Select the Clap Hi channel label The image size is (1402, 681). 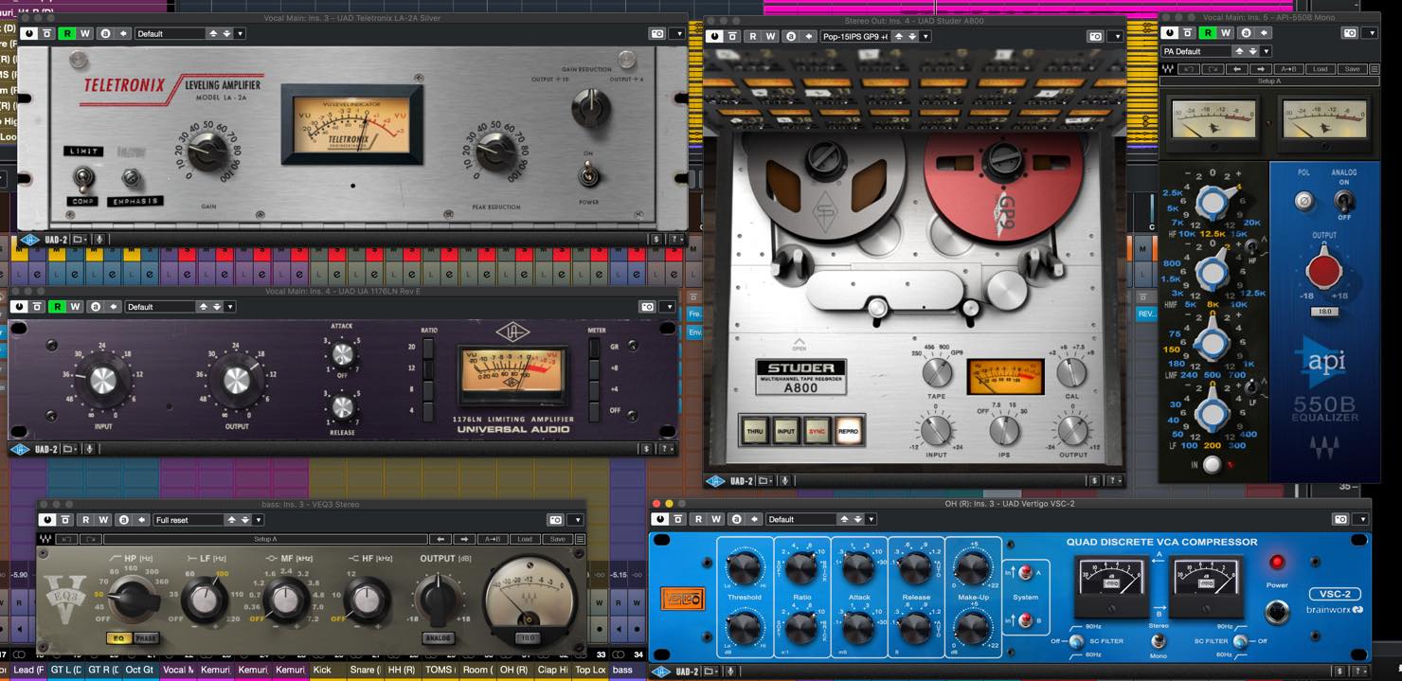click(551, 670)
